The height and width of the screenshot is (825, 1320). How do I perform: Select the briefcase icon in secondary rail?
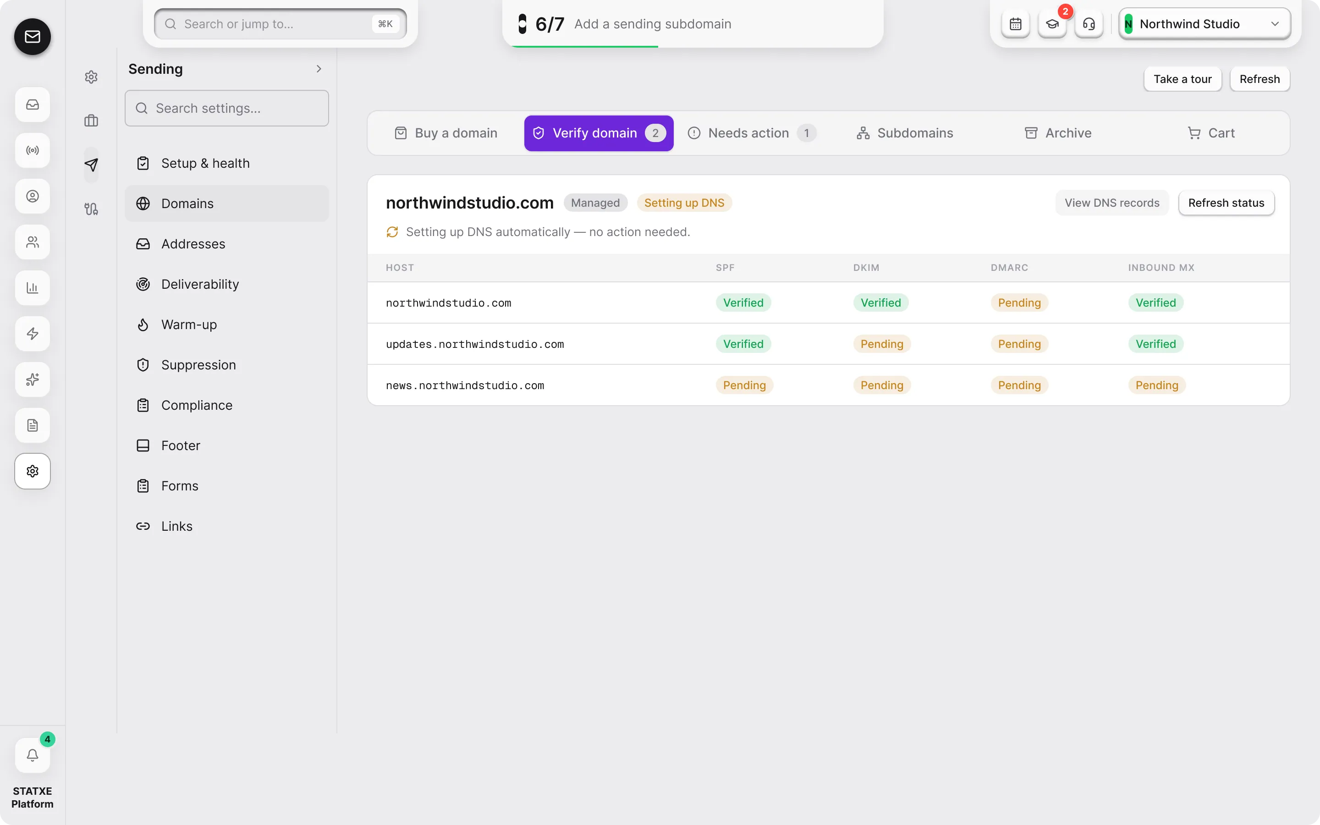click(91, 121)
